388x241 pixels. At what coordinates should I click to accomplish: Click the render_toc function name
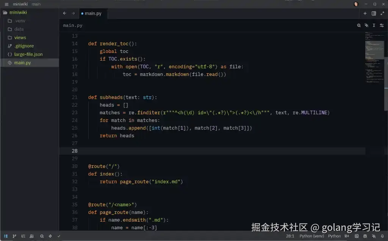[114, 44]
